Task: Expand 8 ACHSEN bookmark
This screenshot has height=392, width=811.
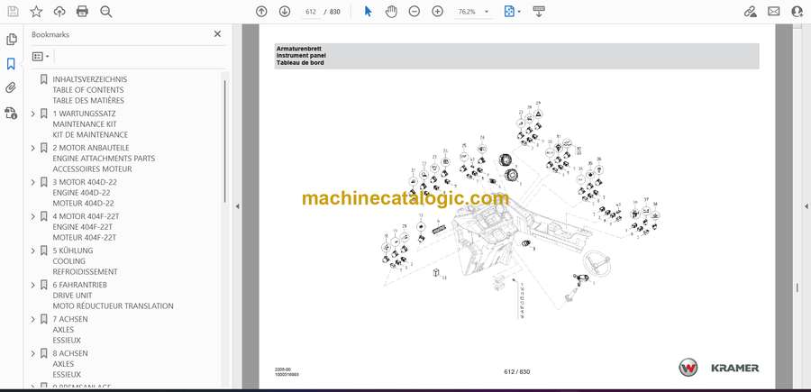Action: (x=33, y=353)
